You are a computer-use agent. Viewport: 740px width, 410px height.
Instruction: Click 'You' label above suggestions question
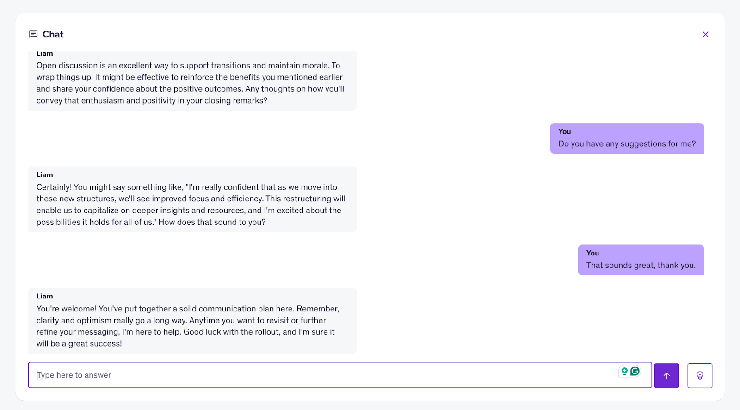[564, 131]
